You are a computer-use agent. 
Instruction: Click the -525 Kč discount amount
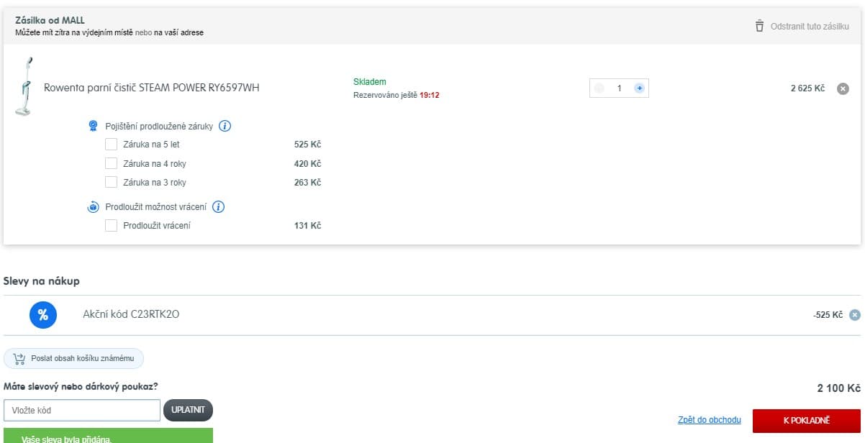[828, 315]
